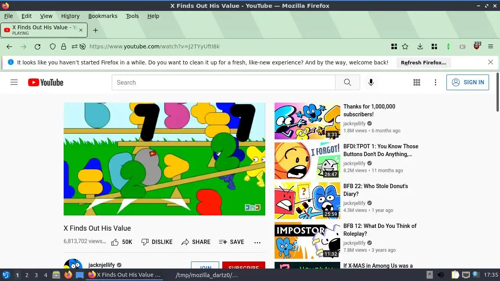
Task: Open uBlock Origin extension icon
Action: (477, 46)
